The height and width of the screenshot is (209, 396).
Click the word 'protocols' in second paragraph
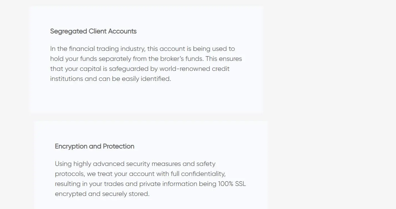point(70,174)
